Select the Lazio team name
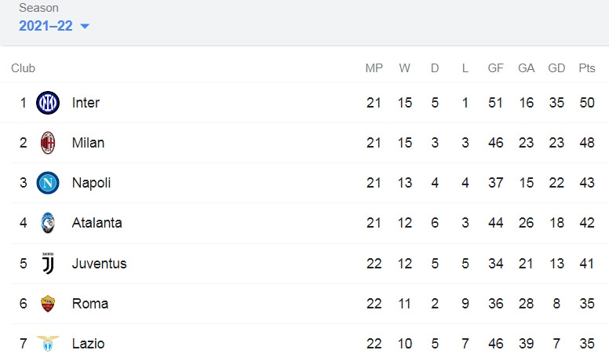This screenshot has height=361, width=609. click(x=88, y=344)
